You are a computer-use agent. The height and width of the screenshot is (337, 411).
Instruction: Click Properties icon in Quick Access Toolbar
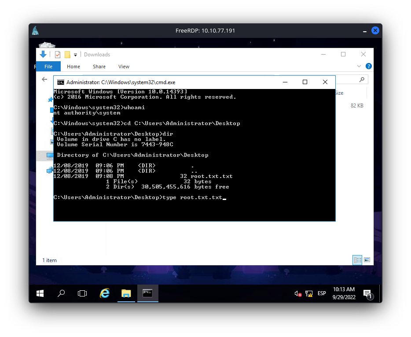coord(57,55)
